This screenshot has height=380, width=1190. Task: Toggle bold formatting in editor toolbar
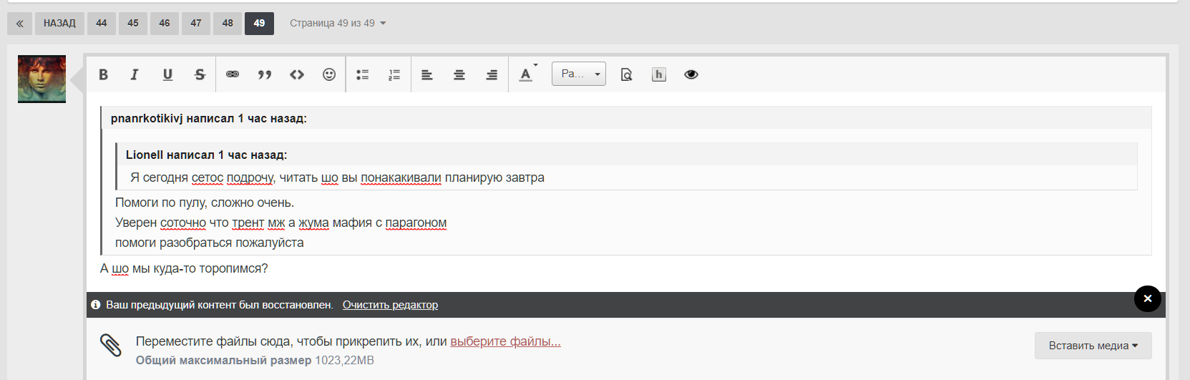(x=104, y=74)
